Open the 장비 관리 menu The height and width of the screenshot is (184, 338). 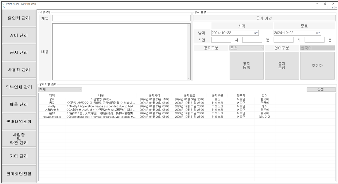click(19, 35)
